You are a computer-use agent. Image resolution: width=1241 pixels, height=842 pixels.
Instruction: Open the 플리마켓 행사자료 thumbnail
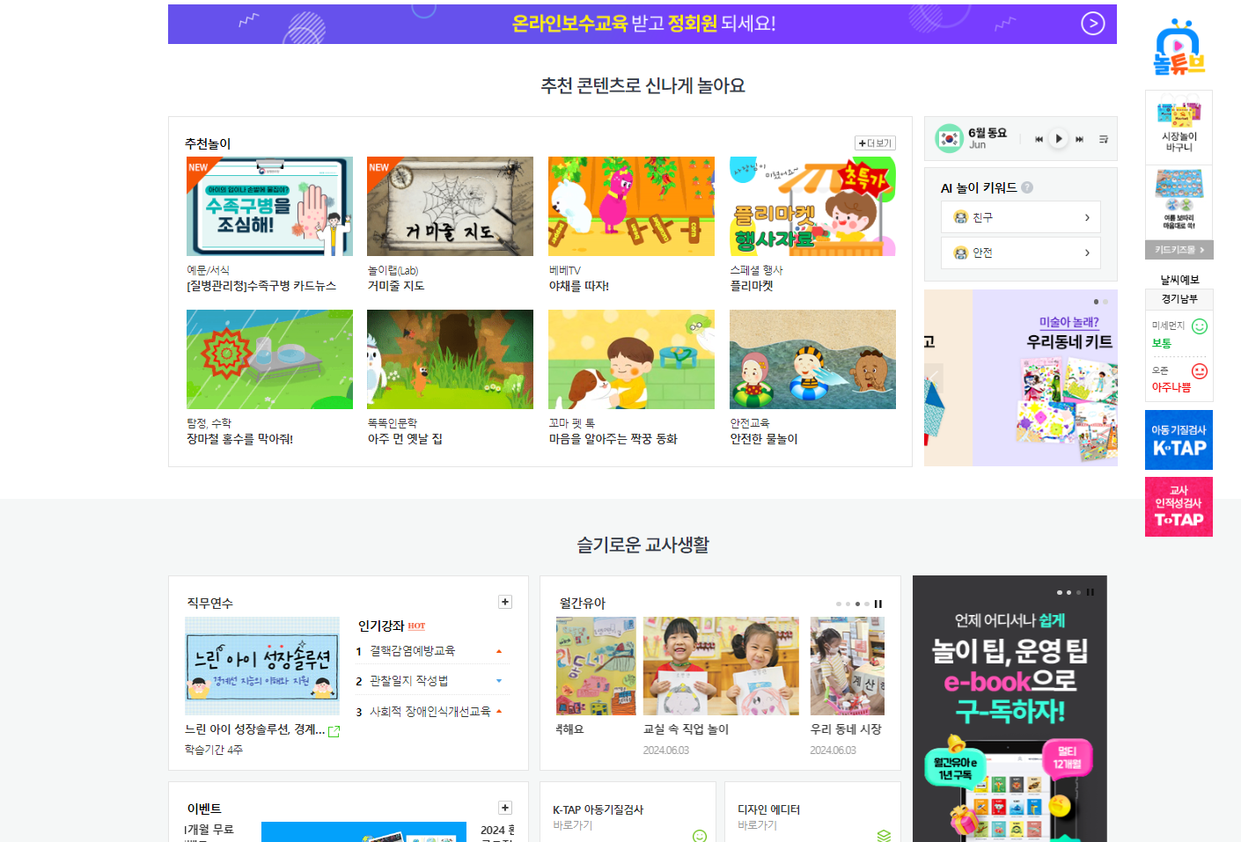point(812,206)
